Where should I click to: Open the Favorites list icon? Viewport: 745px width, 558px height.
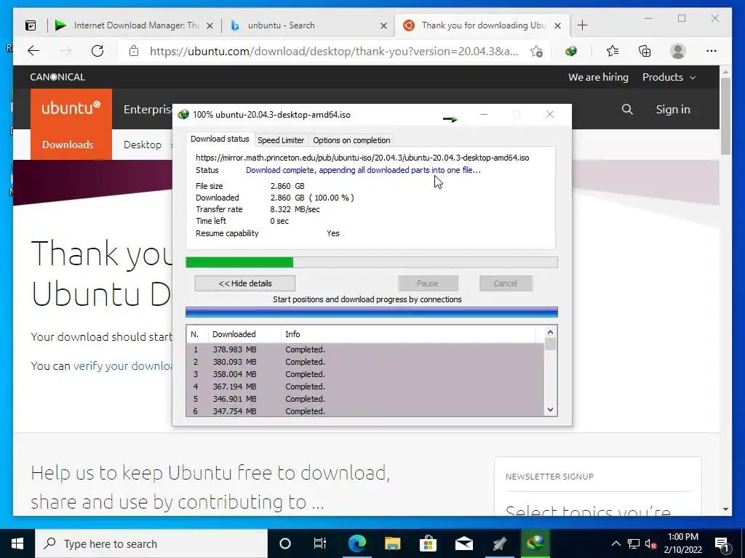tap(613, 51)
